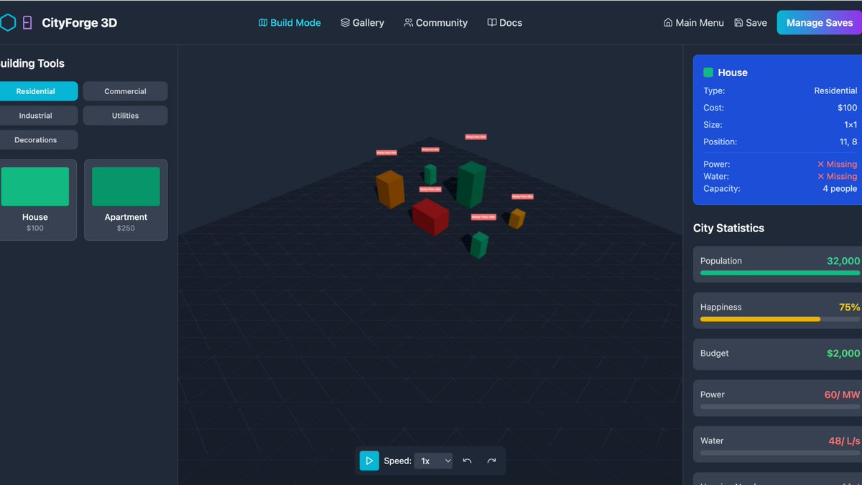Click the Water Missing status
The image size is (862, 485).
(837, 177)
